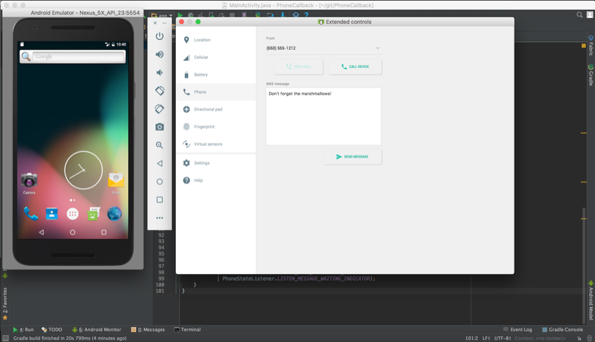The height and width of the screenshot is (342, 595).
Task: Tap the on-screen Back button on phone
Action: click(x=41, y=232)
